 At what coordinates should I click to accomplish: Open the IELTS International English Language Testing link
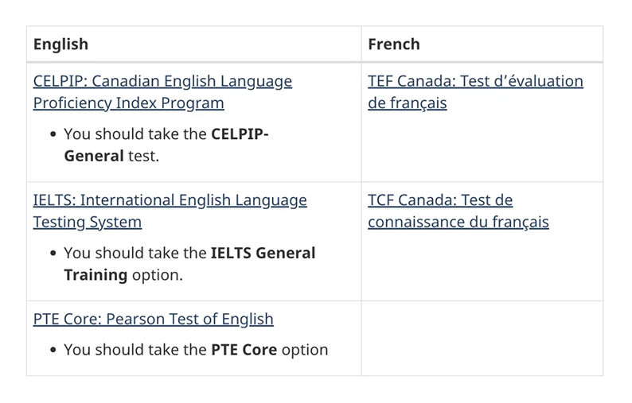(x=170, y=201)
